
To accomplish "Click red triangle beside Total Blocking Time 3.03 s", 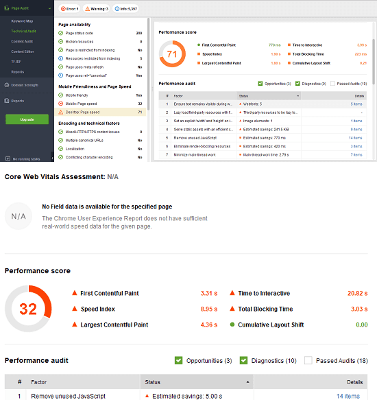I will pyautogui.click(x=232, y=309).
